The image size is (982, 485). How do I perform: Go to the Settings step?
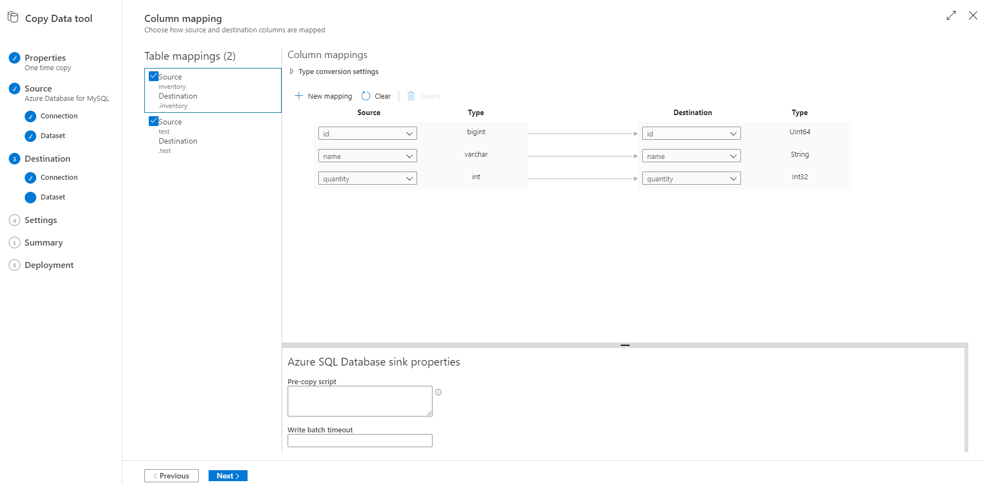tap(41, 220)
